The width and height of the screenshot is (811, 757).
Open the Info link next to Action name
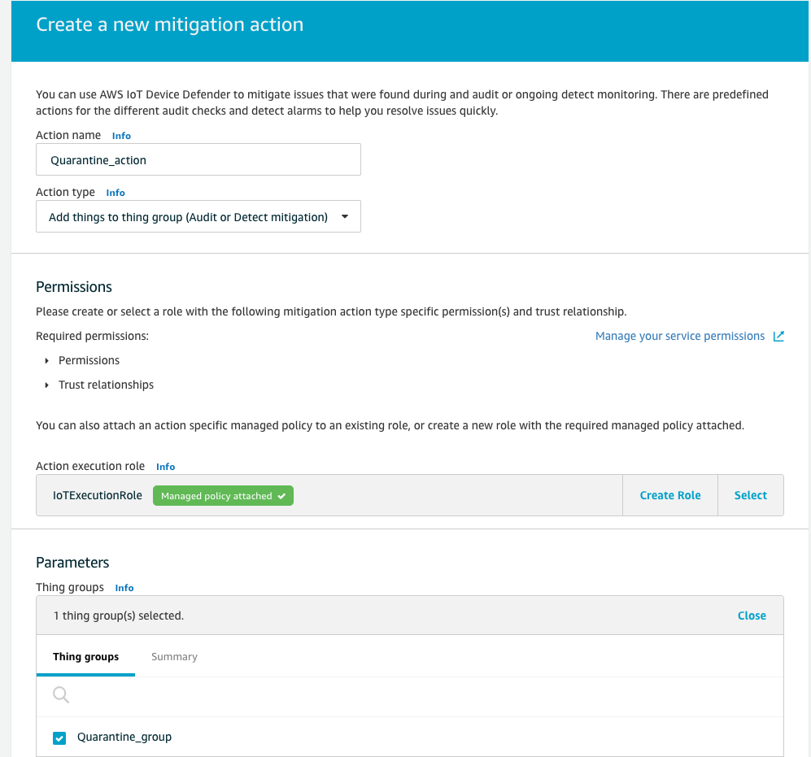(x=121, y=135)
